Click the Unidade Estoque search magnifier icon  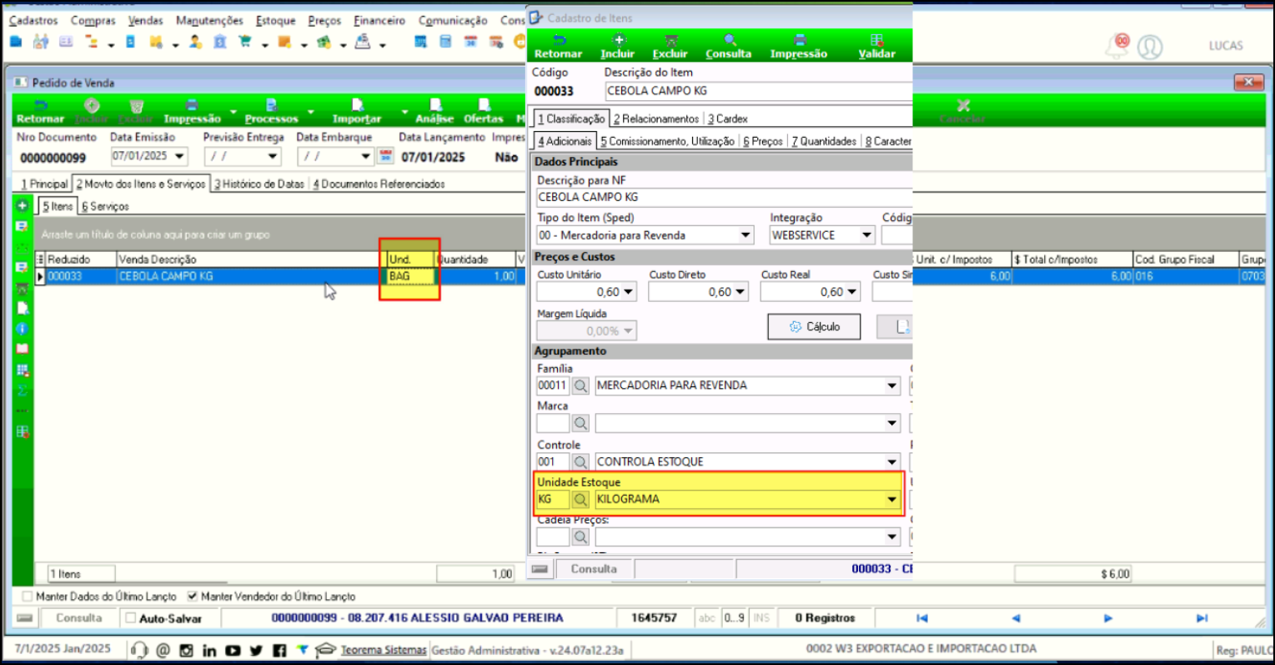(580, 499)
